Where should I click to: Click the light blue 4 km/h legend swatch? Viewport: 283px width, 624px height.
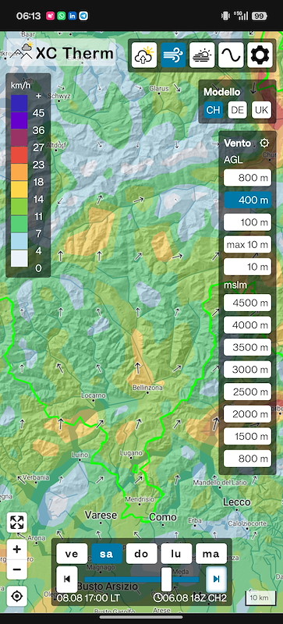(x=19, y=241)
